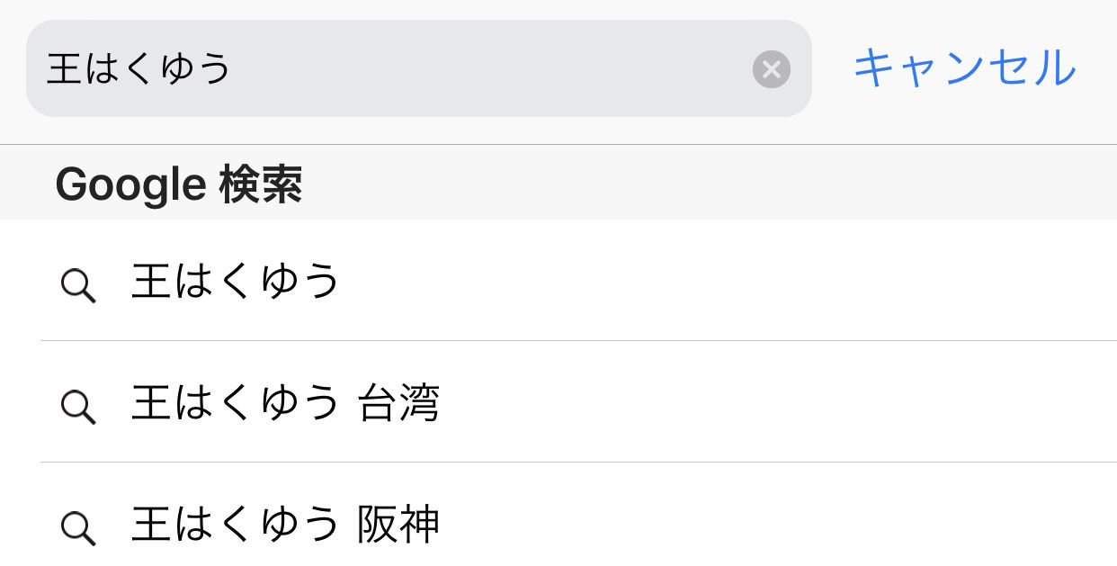This screenshot has height=566, width=1117.
Task: Clear the search field with the x icon
Action: [772, 69]
